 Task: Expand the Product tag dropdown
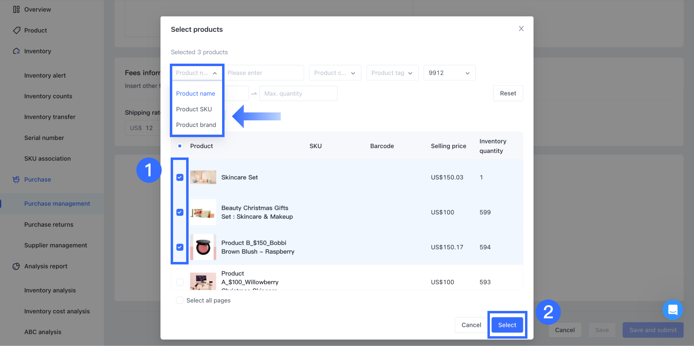pyautogui.click(x=392, y=73)
